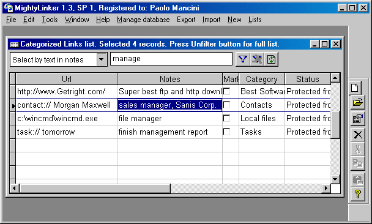Select the 'http://www.Getright.com/' url cell

67,91
